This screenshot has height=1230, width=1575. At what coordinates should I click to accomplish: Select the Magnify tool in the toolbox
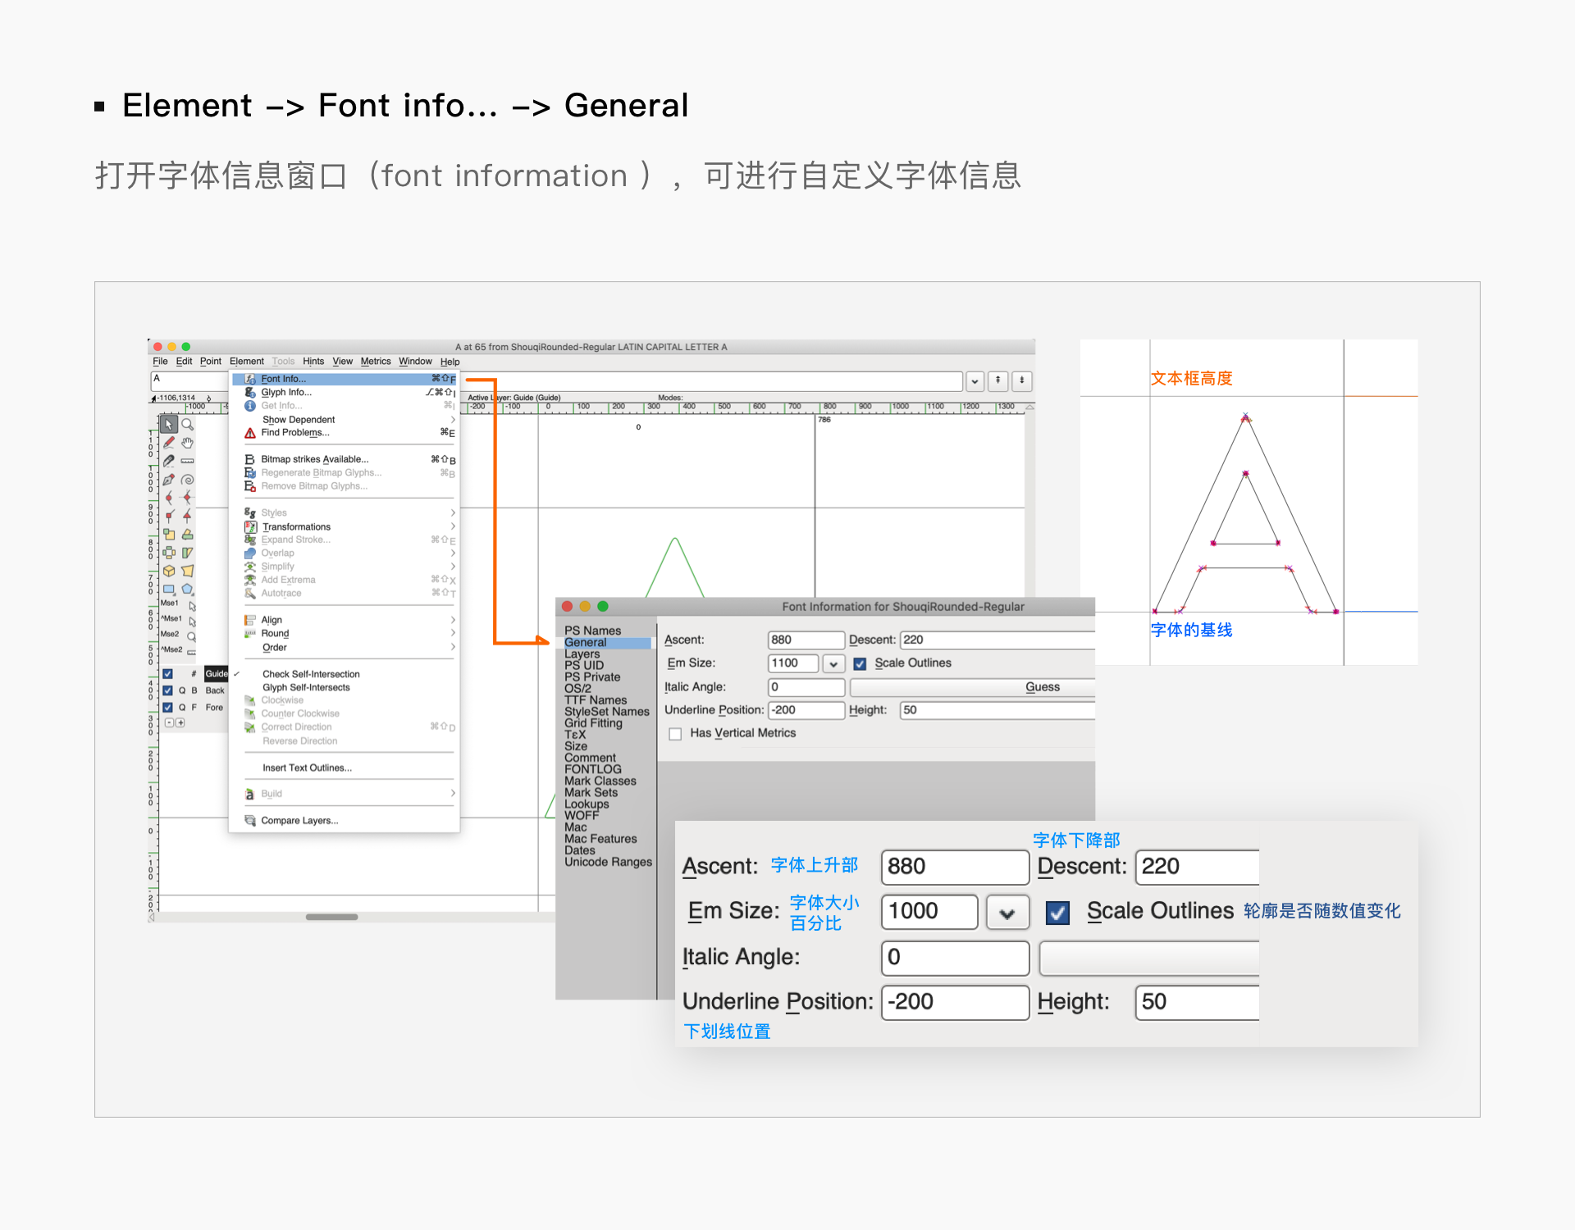coord(188,424)
